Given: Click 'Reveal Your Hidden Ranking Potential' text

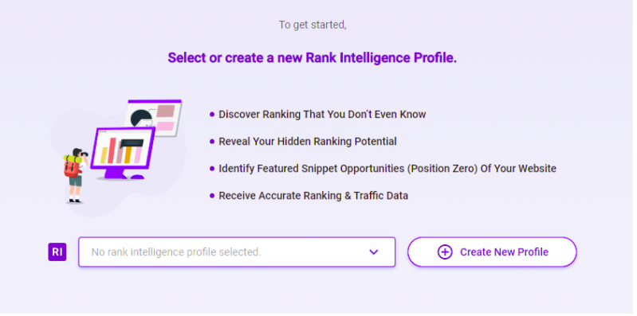Looking at the screenshot, I should point(308,142).
